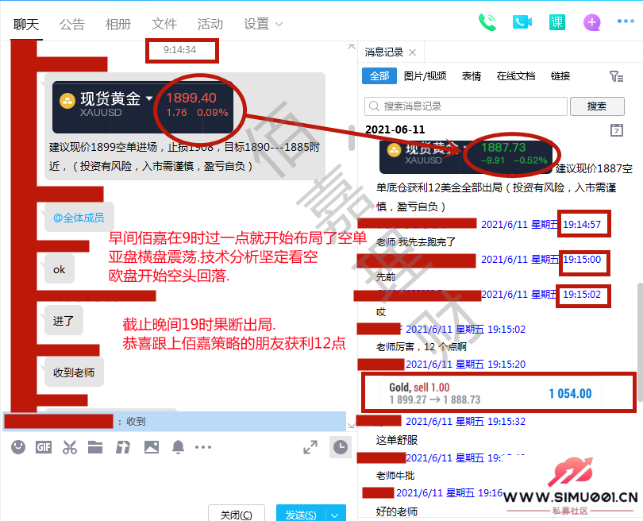Click the chat scroll-down arrow

352,426
